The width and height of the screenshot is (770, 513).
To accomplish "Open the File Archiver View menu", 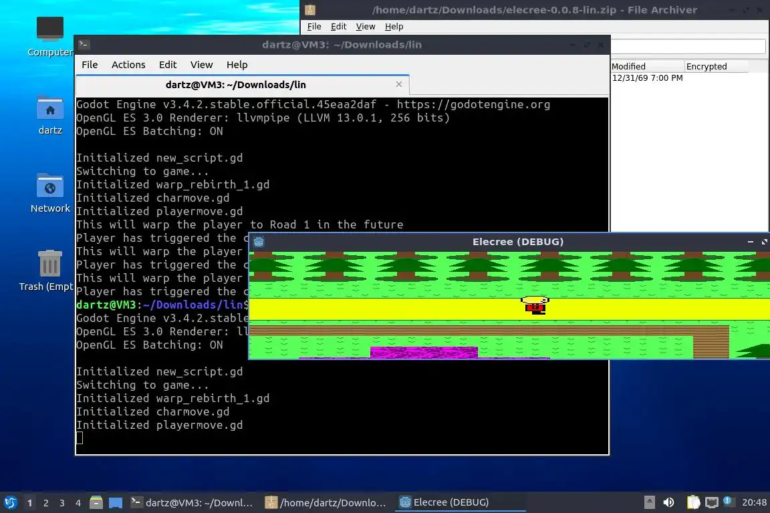I will 366,27.
